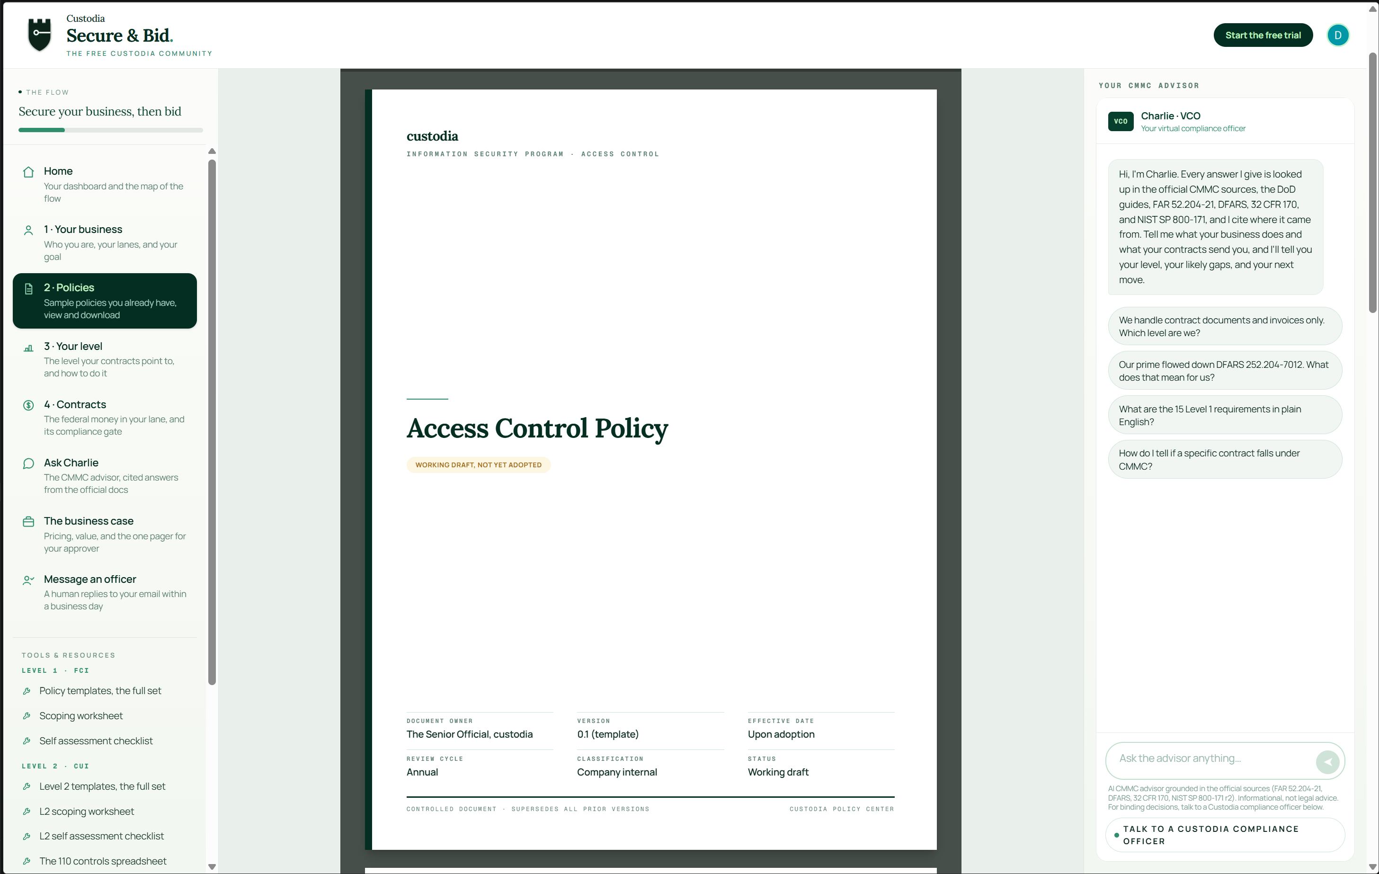The width and height of the screenshot is (1379, 874).
Task: Send the advisor message with arrow button
Action: pos(1327,761)
